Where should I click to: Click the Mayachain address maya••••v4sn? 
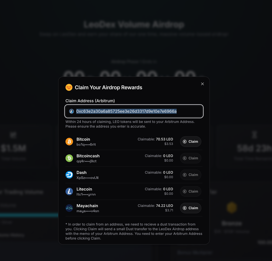88,211
